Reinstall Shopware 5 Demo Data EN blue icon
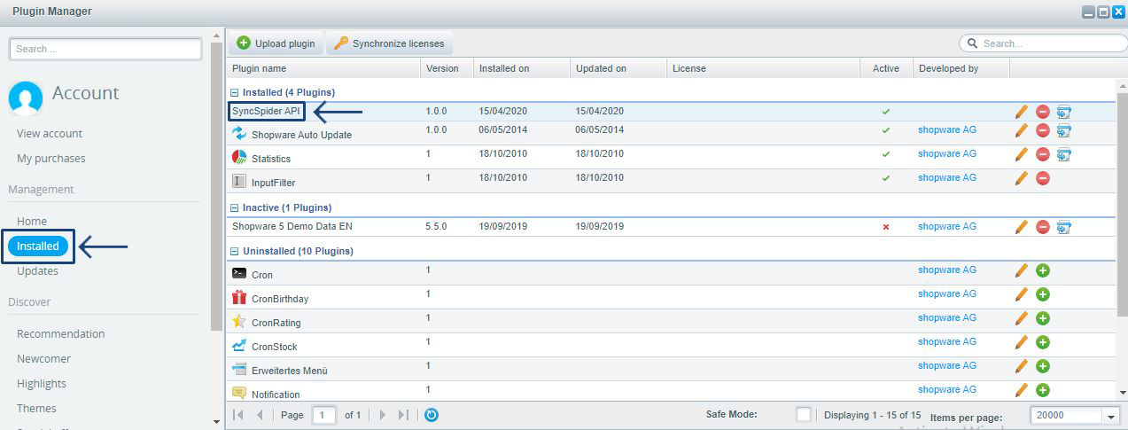 (1064, 227)
